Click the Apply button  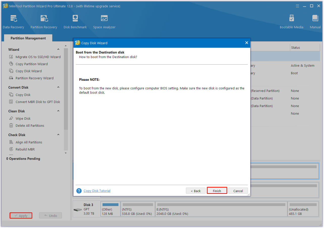point(21,216)
